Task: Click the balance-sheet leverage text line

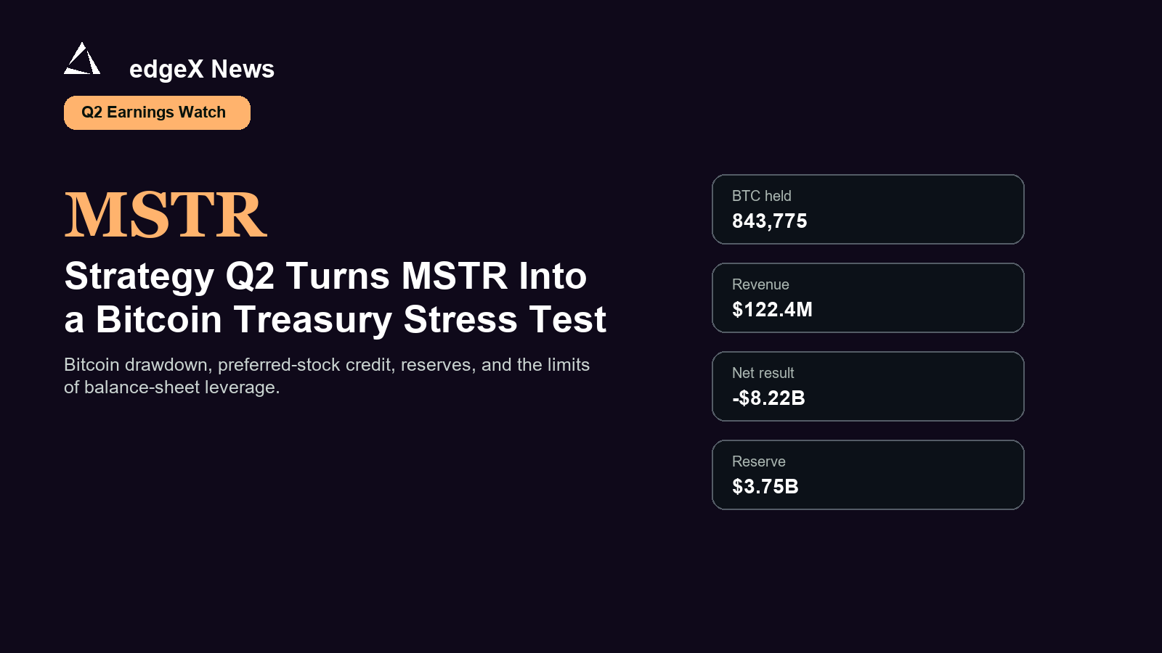Action: [x=172, y=387]
